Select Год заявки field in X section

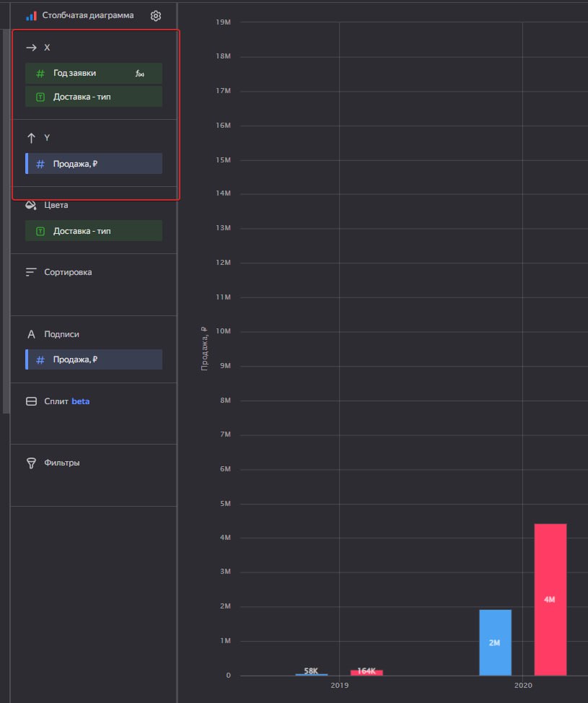click(94, 74)
